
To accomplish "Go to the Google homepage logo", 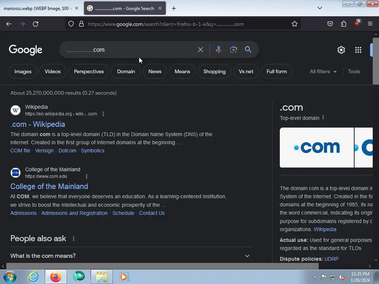I will click(26, 50).
